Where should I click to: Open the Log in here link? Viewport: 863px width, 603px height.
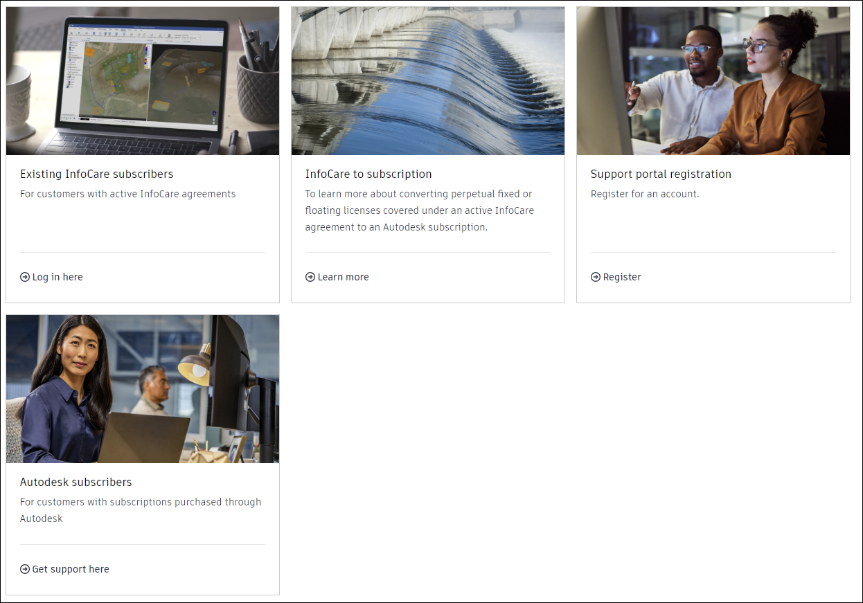(57, 277)
